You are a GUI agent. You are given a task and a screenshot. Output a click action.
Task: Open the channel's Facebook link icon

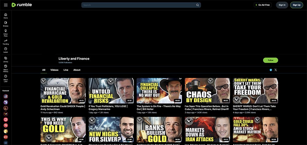[271, 70]
